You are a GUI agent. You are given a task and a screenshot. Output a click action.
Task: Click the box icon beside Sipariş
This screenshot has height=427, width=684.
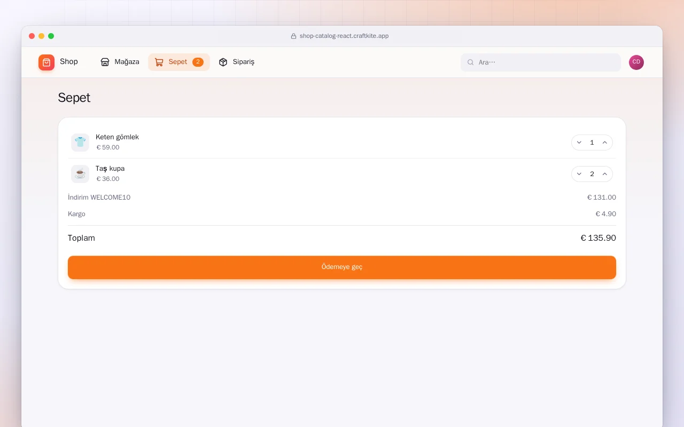[223, 62]
